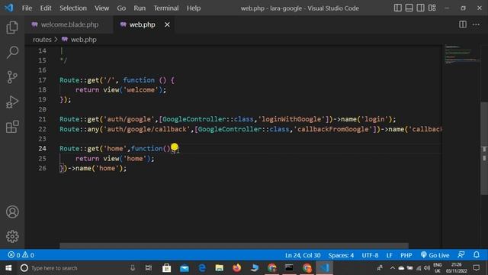The image size is (488, 275).
Task: Open the Windows Start button
Action: 8,268
